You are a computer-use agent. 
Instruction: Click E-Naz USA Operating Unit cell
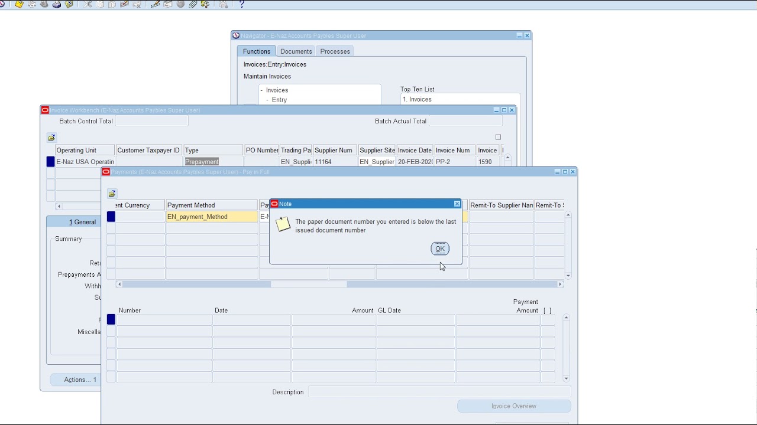85,162
